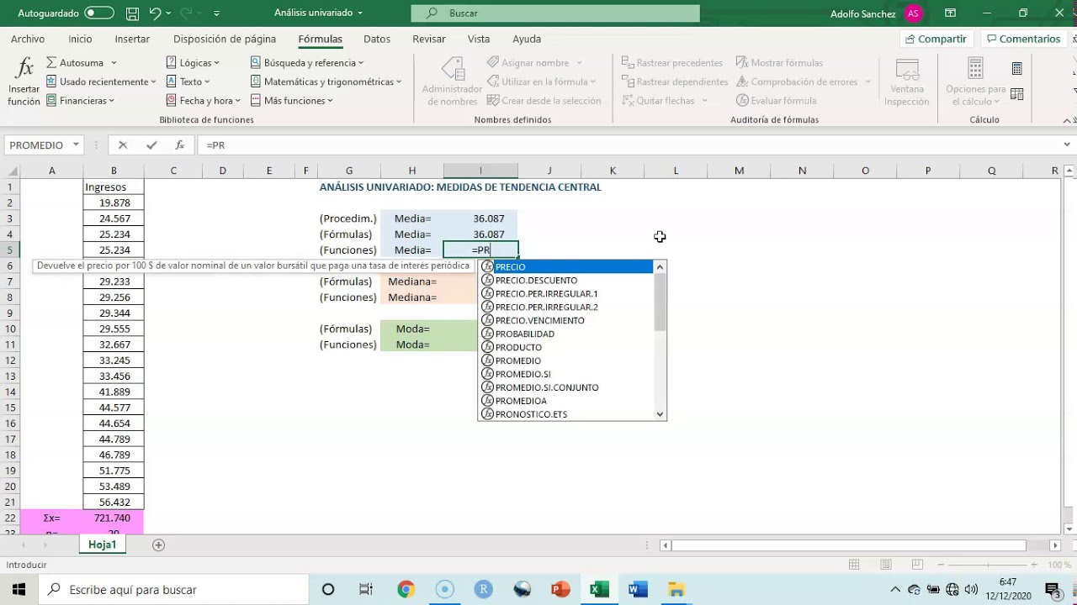Open Más funciones list

291,101
